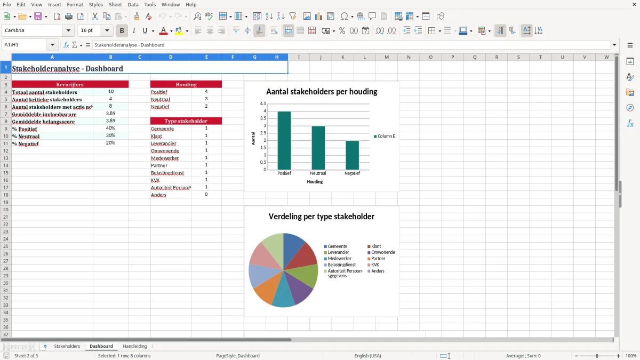
Task: Click the formula input line
Action: 351,45
